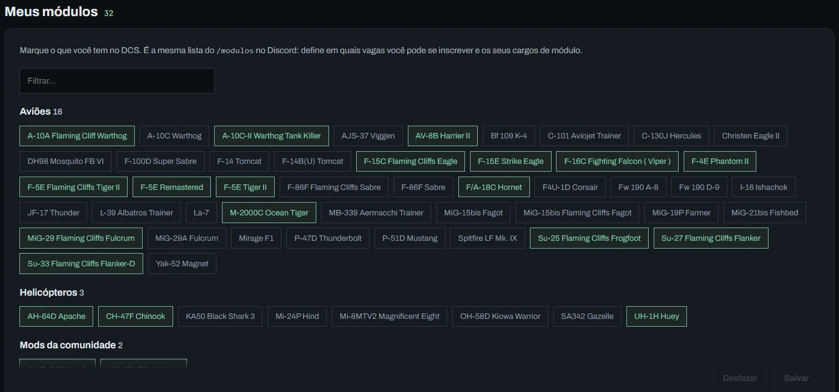Select the C-101 Aviojet Trainer chip
The width and height of the screenshot is (839, 392).
(584, 136)
